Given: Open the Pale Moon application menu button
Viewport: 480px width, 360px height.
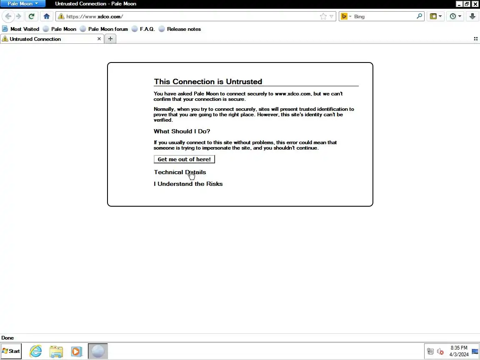Looking at the screenshot, I should point(22,4).
